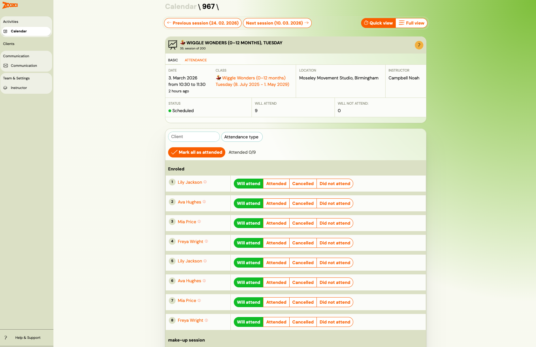The height and width of the screenshot is (347, 536).
Task: Set row 5 Lily Jackson to Will attend
Action: coord(249,263)
